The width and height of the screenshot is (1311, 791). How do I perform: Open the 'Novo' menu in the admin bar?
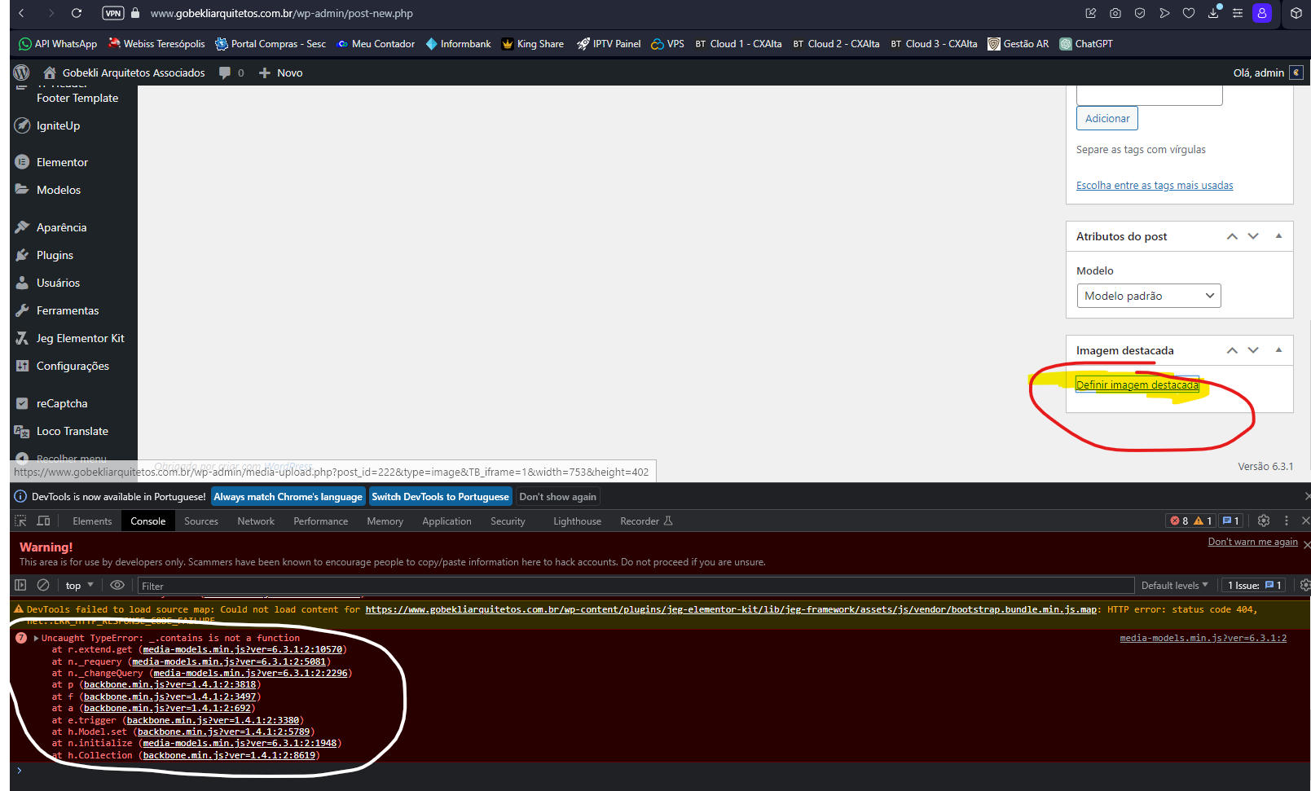click(280, 73)
